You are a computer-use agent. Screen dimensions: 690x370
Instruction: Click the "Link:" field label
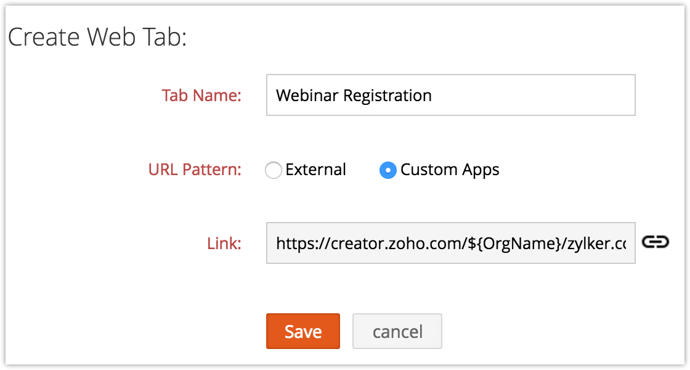pos(224,244)
